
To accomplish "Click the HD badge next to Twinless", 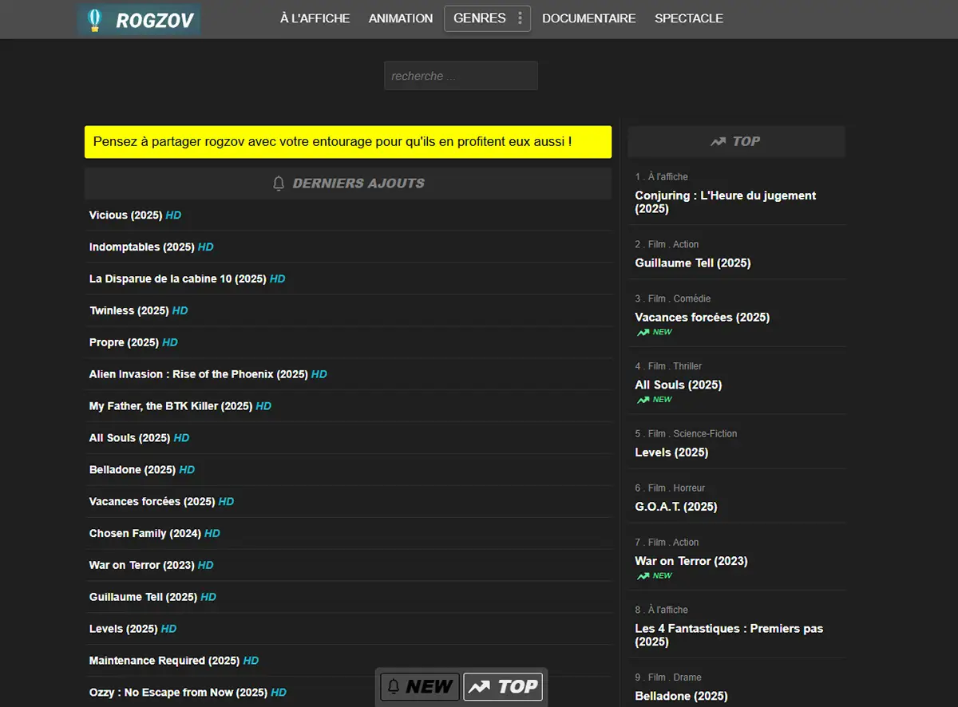I will pyautogui.click(x=180, y=311).
